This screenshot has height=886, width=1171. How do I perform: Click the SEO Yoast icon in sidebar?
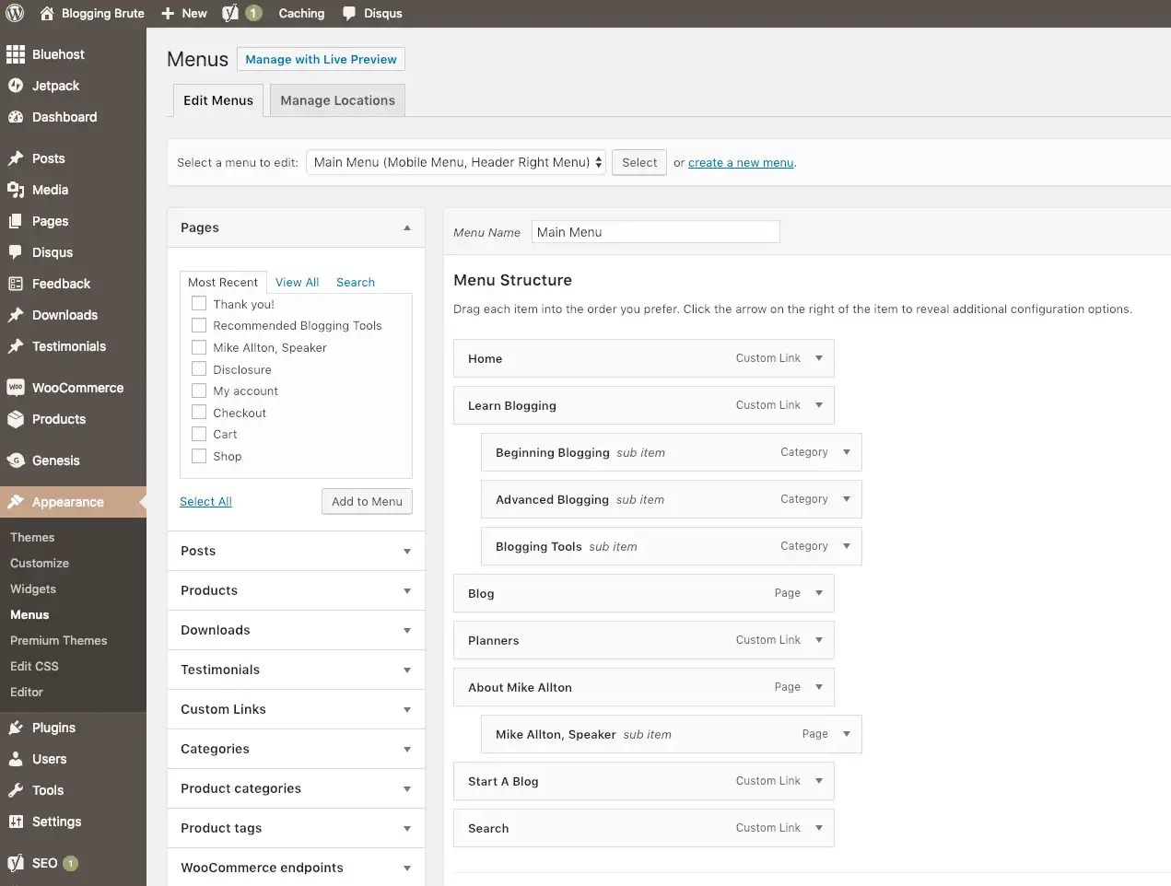16,863
